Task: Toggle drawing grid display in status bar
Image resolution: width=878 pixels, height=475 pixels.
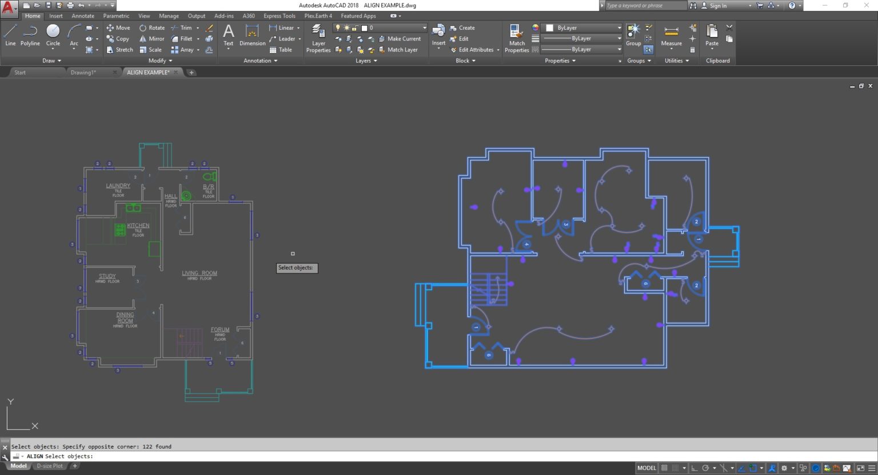Action: pos(664,468)
